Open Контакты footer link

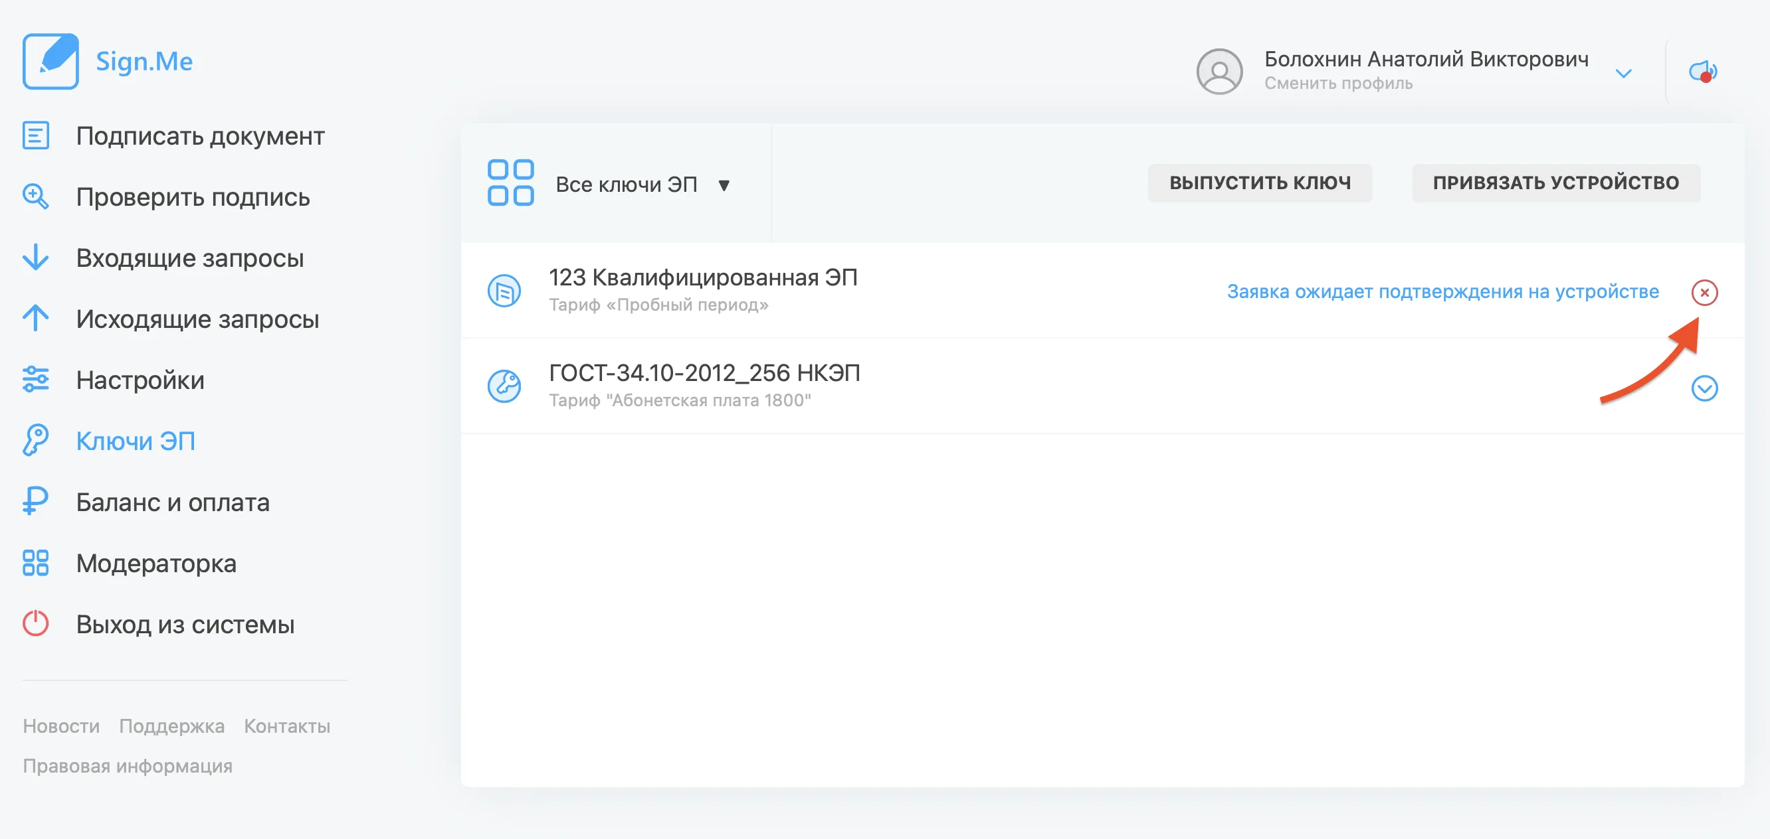pos(287,725)
